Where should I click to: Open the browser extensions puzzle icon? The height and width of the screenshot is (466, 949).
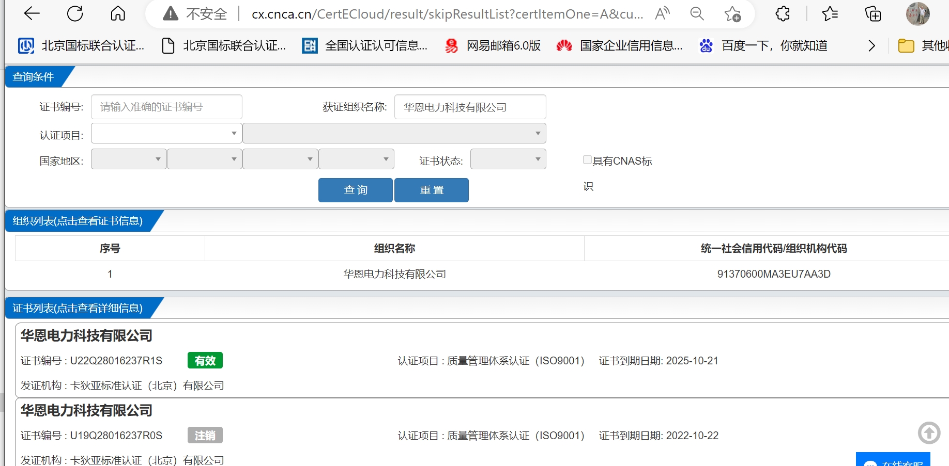pyautogui.click(x=783, y=13)
